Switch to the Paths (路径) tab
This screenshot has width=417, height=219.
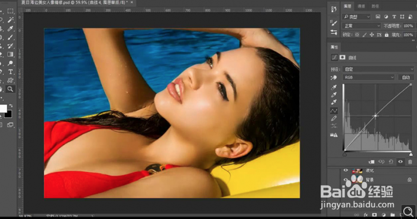coord(375,6)
